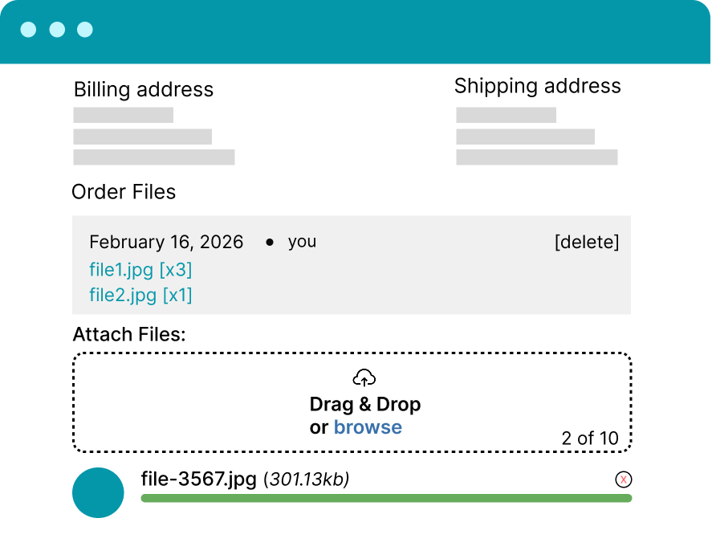Click the (301.13kb) file size label
Viewport: 712px width, 559px height.
[x=306, y=479]
